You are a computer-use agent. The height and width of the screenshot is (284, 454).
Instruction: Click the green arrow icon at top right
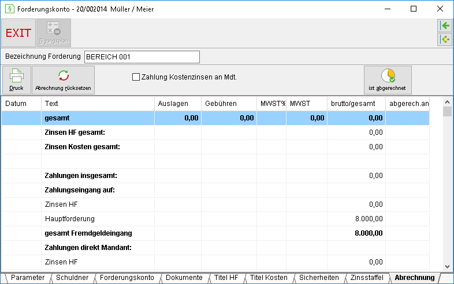click(x=444, y=26)
